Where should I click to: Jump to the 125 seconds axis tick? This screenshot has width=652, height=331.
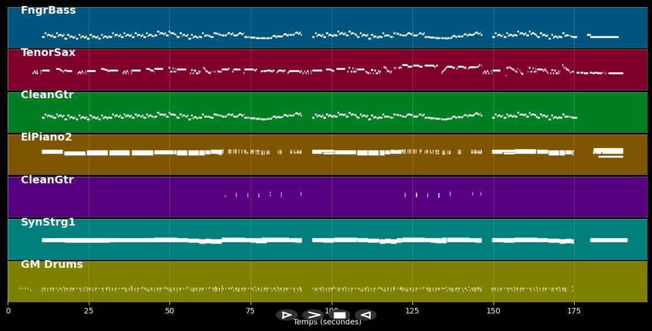pos(412,311)
